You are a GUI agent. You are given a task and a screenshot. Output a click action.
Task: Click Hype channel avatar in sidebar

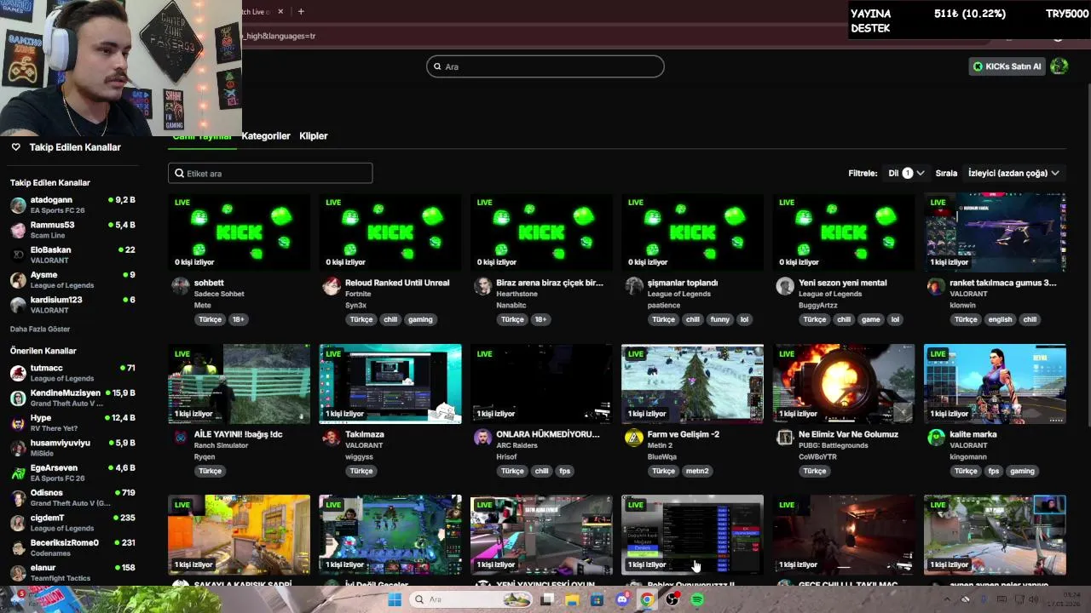tap(18, 423)
